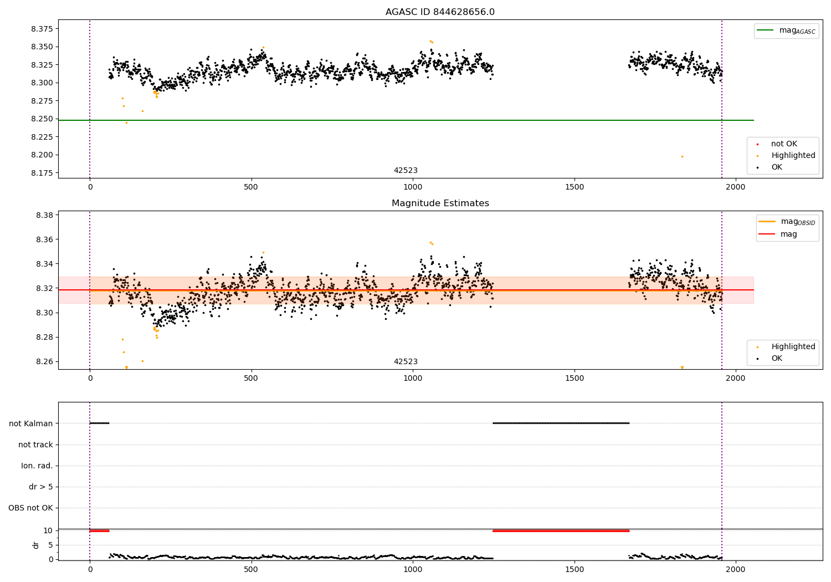This screenshot has width=831, height=582.
Task: Click the 10 tick label on the dr axis
Action: [48, 530]
